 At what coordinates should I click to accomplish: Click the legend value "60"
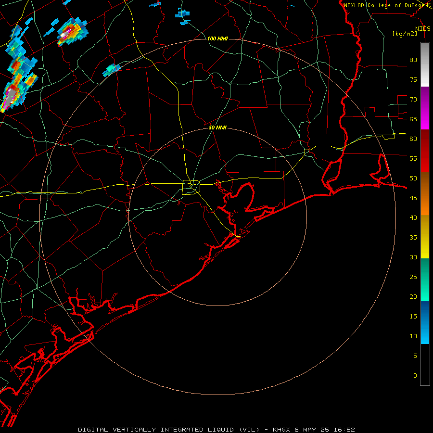[413, 139]
